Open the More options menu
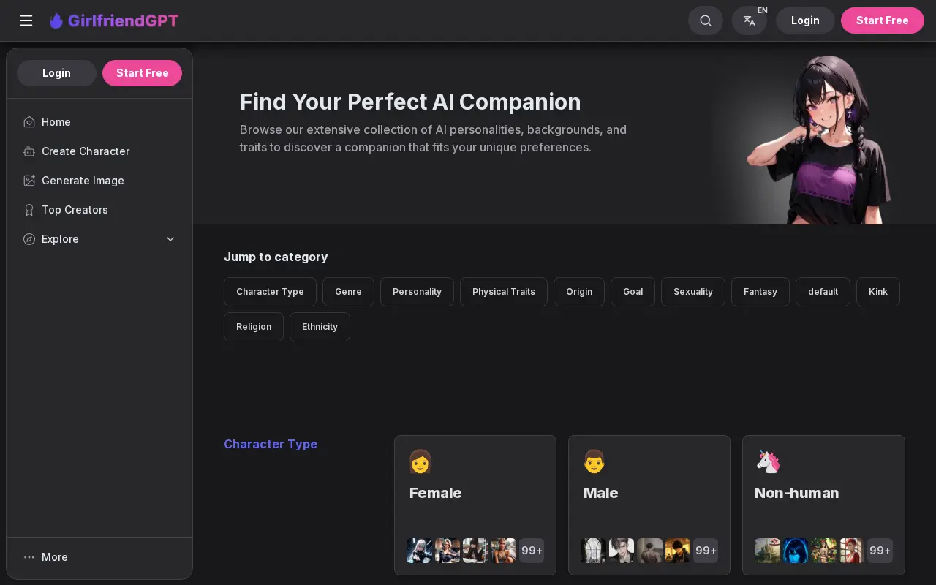The image size is (936, 585). (45, 557)
